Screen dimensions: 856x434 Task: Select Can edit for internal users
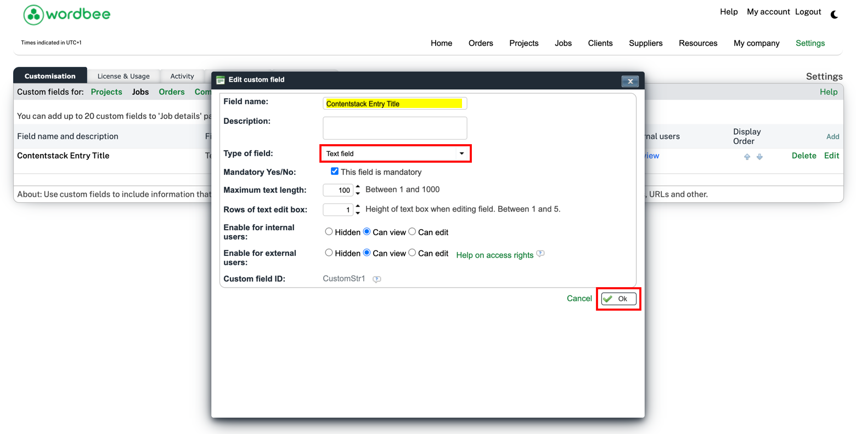(412, 232)
